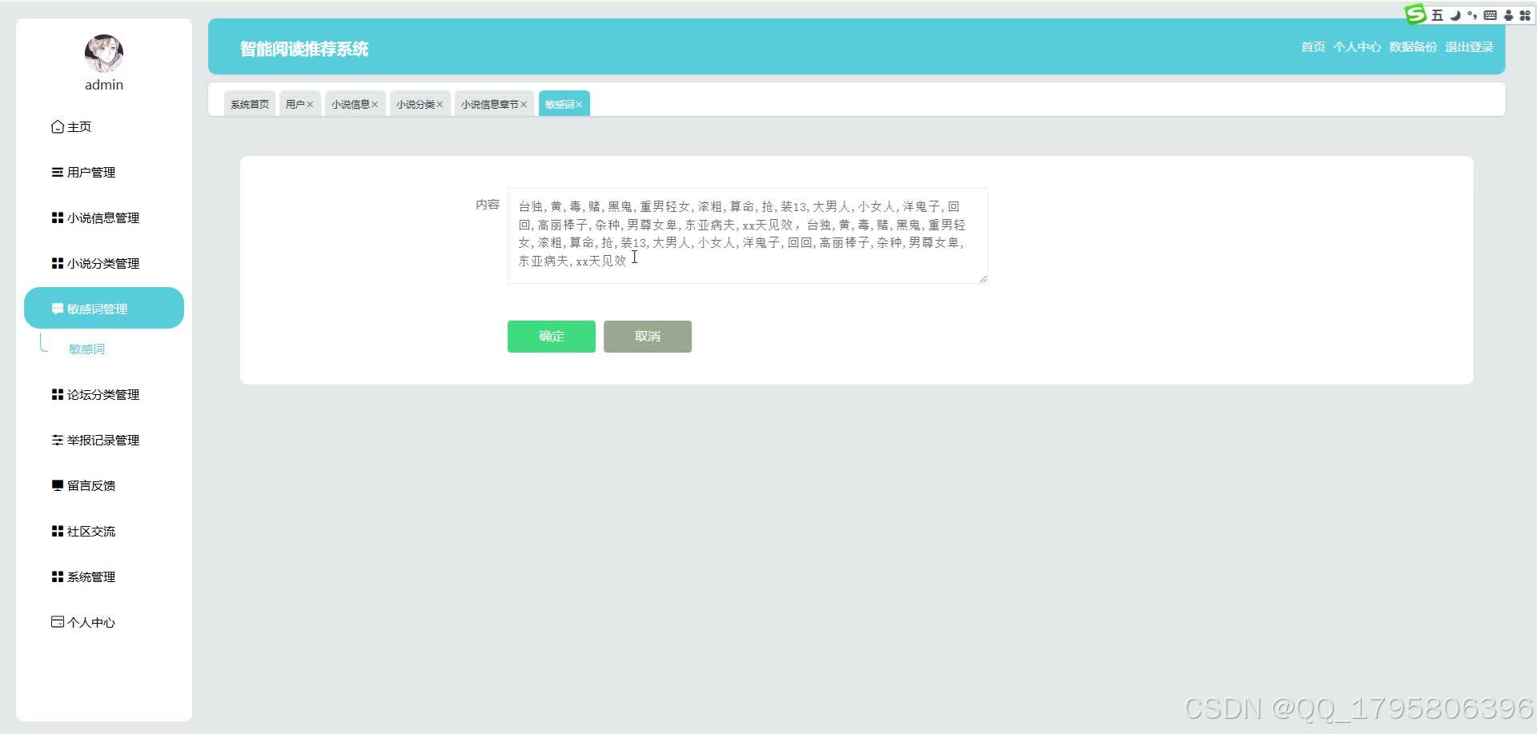Expand the 小说信息管理 sidebar menu

click(104, 217)
